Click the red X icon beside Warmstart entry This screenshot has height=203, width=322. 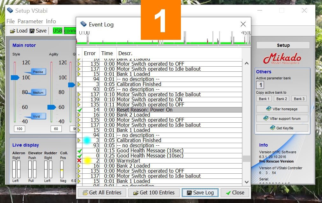(79, 161)
